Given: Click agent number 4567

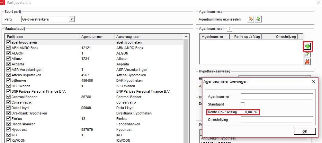Looking at the screenshot, I should coord(85,75).
